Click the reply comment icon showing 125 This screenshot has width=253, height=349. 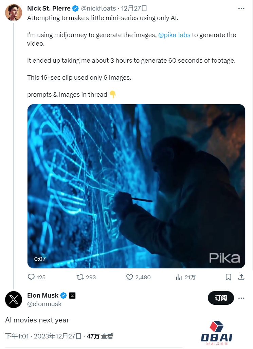point(31,277)
